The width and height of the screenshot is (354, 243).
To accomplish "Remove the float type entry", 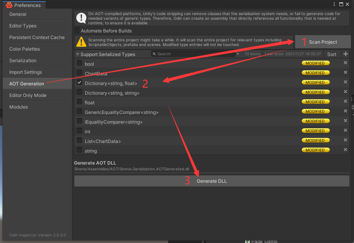I will (x=345, y=102).
